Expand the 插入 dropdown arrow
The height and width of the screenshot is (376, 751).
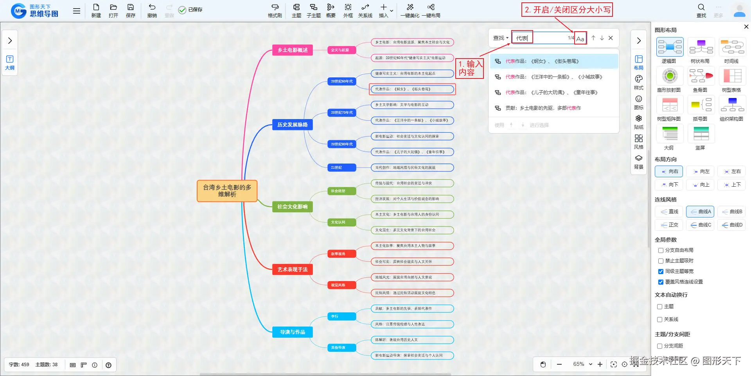pos(392,11)
